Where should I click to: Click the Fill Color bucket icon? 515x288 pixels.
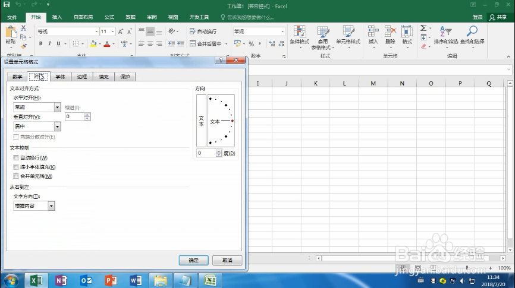(x=93, y=43)
